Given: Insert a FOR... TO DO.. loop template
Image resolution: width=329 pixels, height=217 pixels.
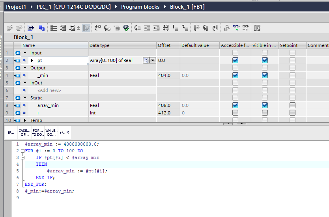Looking at the screenshot, I should coord(38,133).
